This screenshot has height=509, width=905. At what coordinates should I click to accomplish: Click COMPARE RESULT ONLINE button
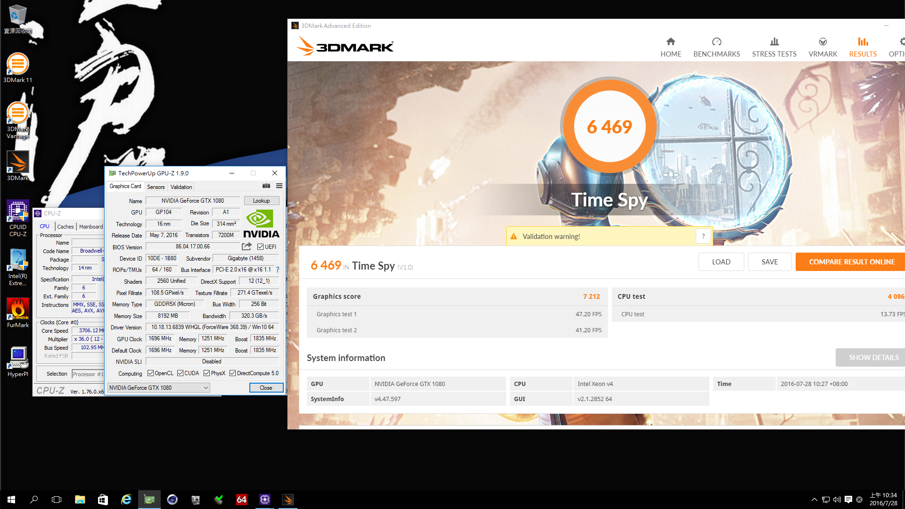(851, 262)
